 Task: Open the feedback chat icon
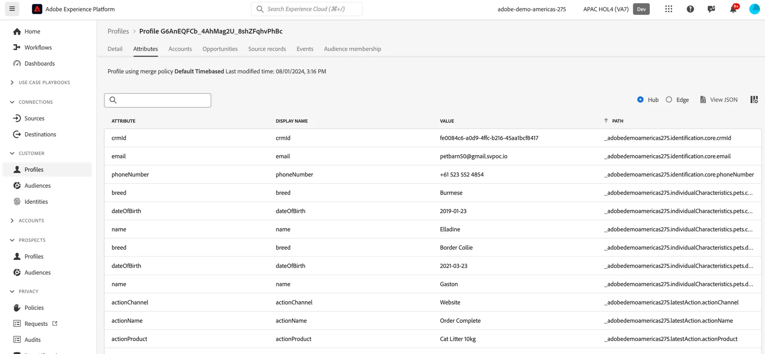[711, 9]
